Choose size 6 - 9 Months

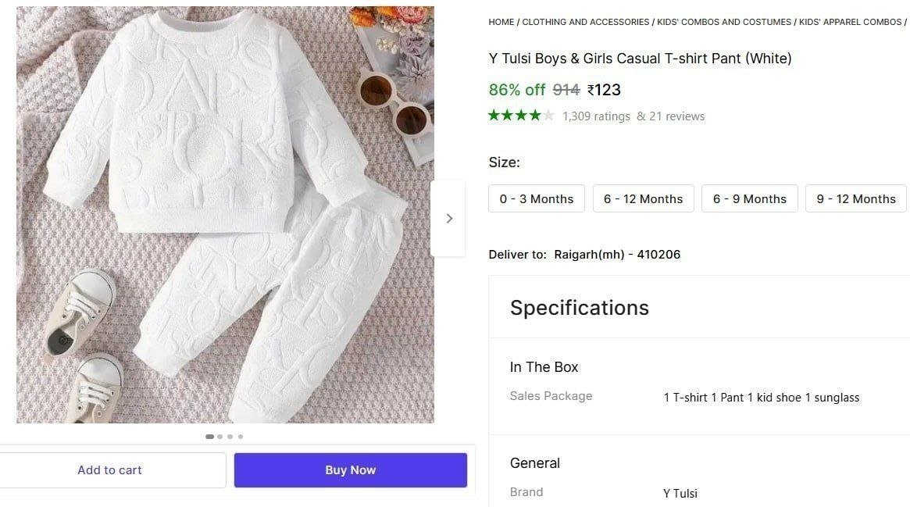(x=749, y=199)
